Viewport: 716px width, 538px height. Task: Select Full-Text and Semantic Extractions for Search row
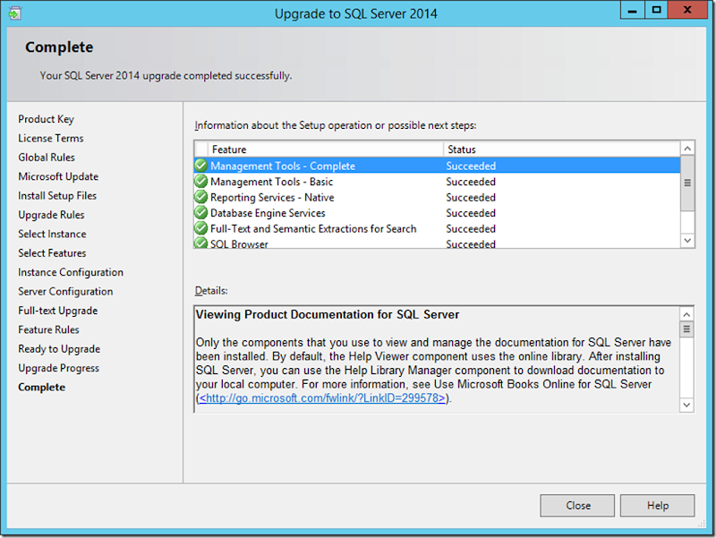click(x=438, y=228)
